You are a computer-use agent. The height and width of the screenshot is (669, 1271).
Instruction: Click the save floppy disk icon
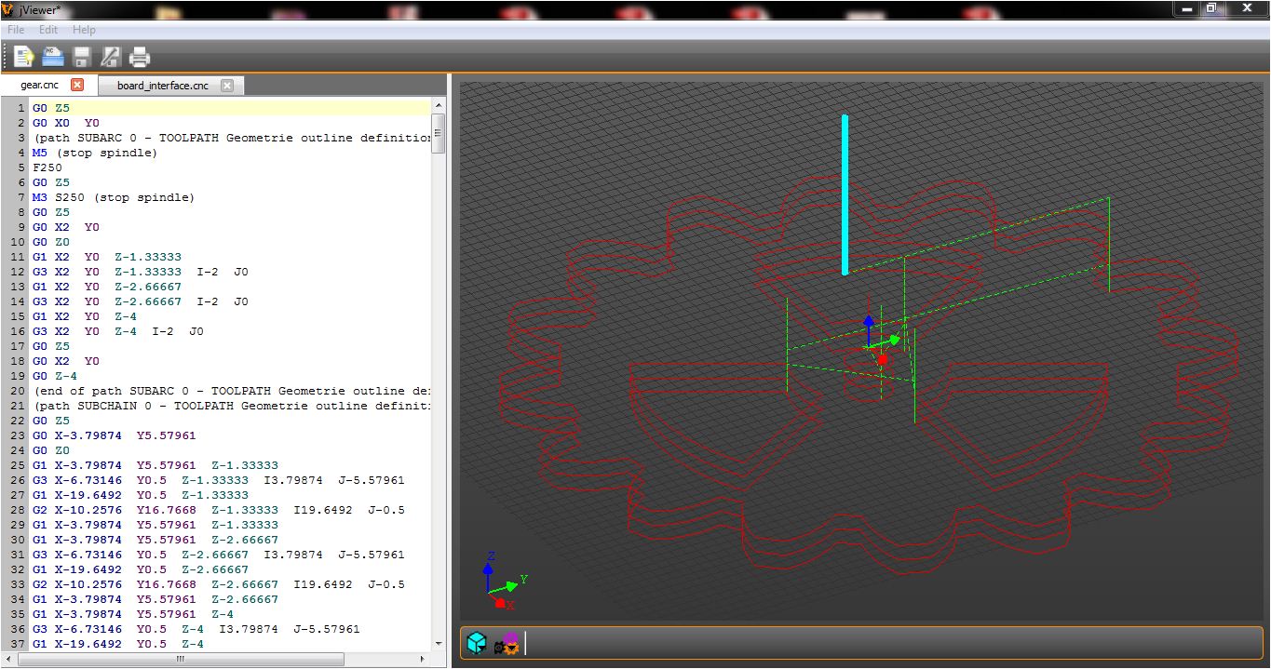(x=82, y=56)
